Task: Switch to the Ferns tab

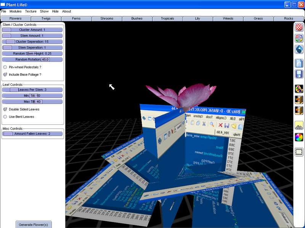Action: [76, 18]
